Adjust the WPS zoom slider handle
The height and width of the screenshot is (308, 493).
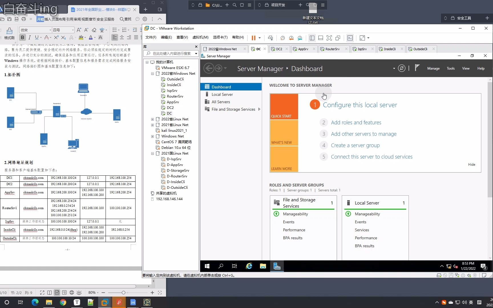click(123, 293)
